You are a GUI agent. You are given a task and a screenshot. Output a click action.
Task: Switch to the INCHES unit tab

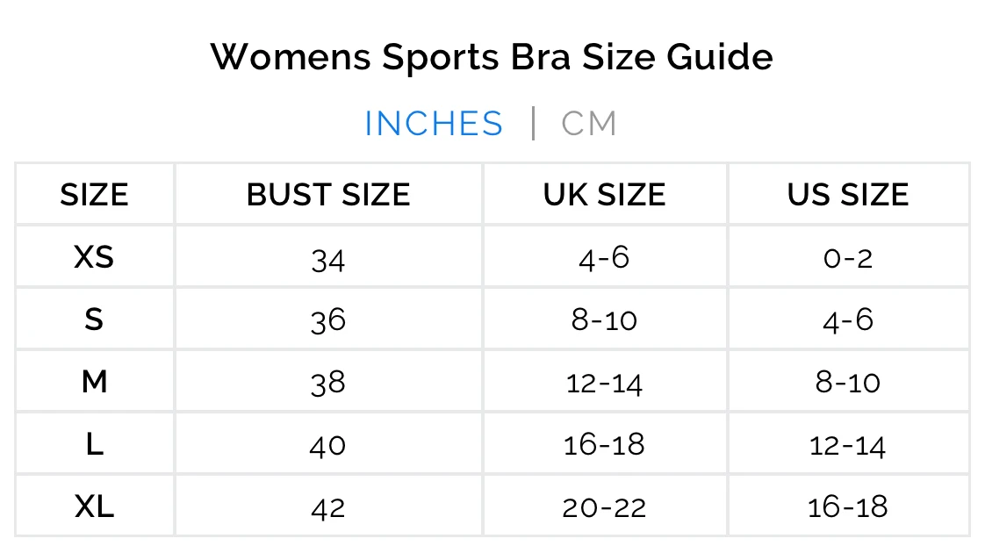(x=434, y=124)
